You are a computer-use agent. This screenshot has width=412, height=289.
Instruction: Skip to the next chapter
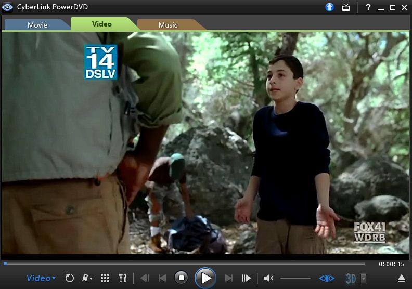[228, 278]
